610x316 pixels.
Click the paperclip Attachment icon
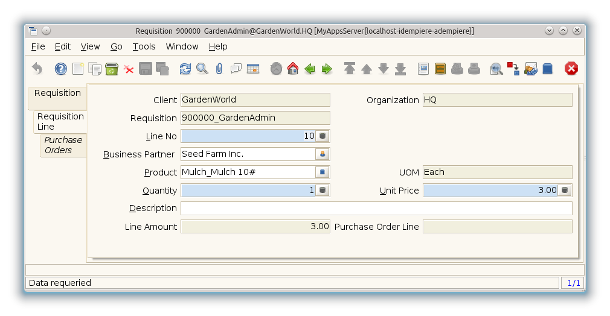tap(219, 69)
